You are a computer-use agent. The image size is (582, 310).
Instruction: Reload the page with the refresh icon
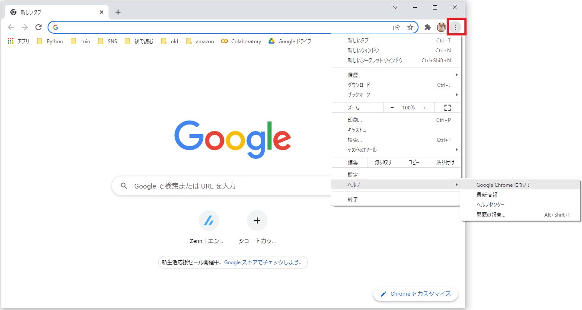coord(38,27)
